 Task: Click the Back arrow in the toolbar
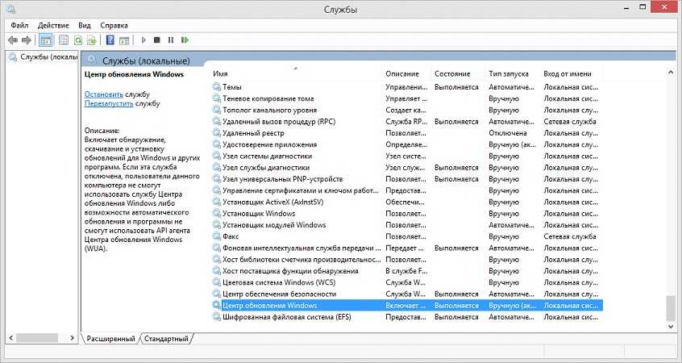click(x=13, y=40)
